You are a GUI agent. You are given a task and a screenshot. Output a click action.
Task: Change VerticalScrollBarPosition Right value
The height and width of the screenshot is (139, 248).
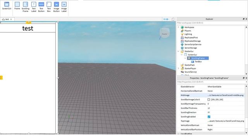[226, 130]
